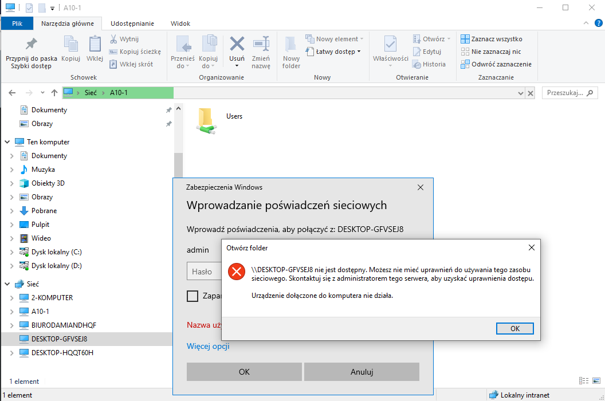
Task: Click Edytuj in Otwieranie group
Action: [x=427, y=52]
